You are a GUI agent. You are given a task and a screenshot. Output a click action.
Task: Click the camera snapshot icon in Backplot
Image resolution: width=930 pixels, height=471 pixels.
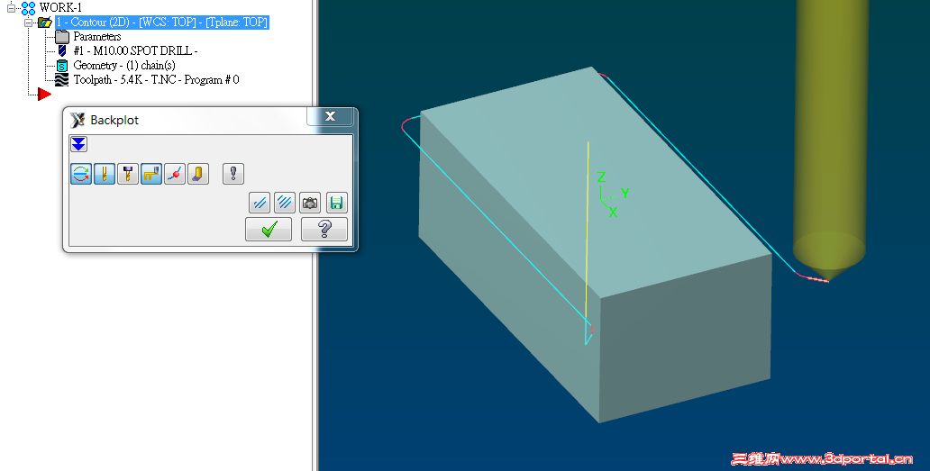click(310, 203)
